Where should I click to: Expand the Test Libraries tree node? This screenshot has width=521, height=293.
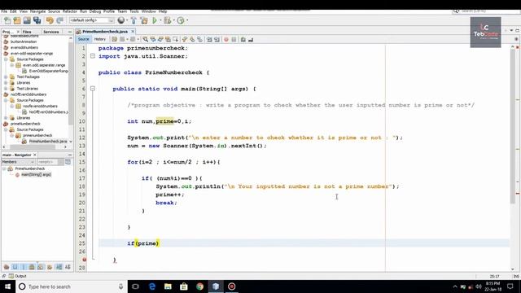click(x=6, y=89)
